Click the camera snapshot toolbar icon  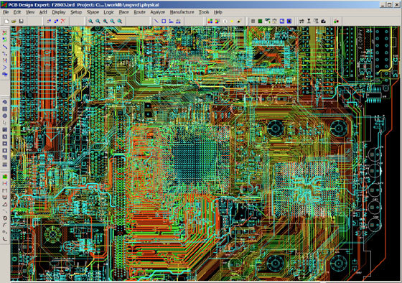[323, 22]
